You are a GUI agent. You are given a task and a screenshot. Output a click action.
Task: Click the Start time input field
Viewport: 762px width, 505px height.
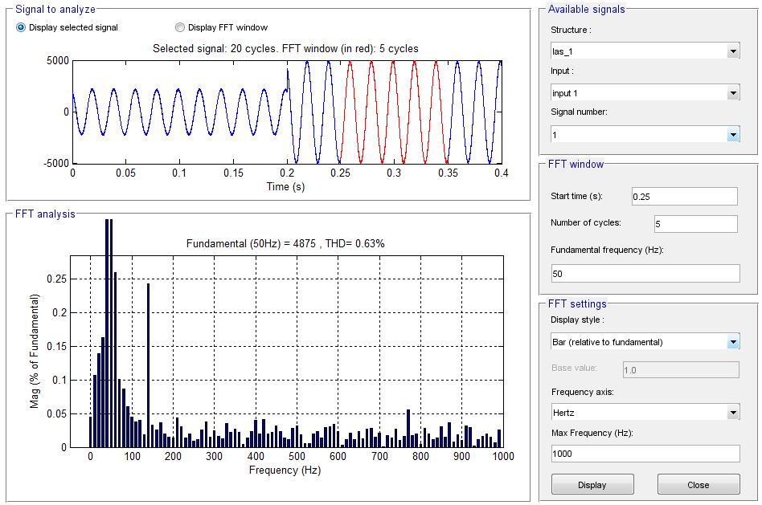[683, 197]
